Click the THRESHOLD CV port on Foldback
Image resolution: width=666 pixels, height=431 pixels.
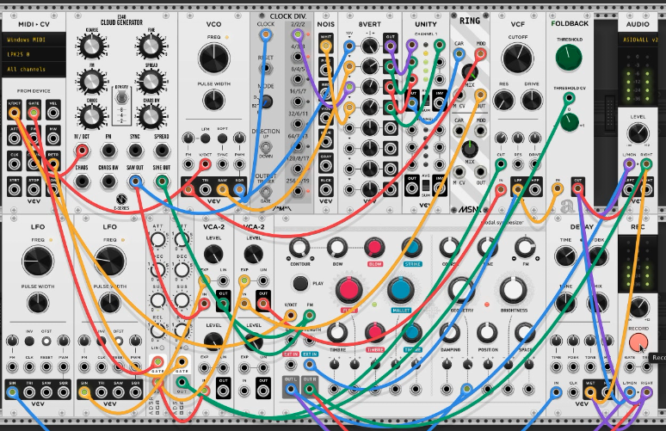(569, 99)
